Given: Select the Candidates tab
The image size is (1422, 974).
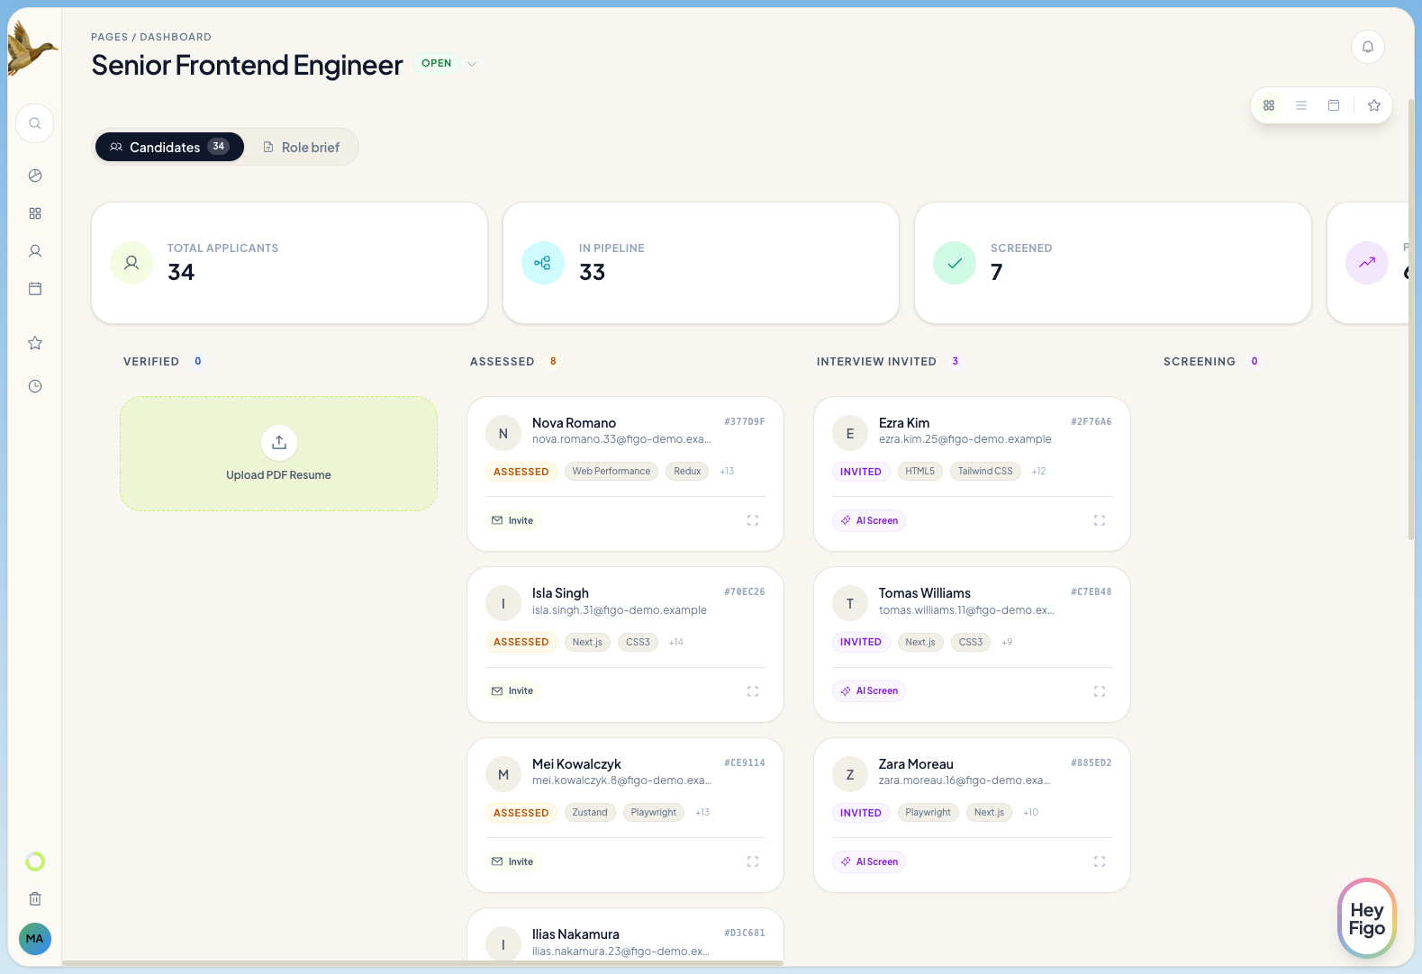Looking at the screenshot, I should click(x=169, y=147).
